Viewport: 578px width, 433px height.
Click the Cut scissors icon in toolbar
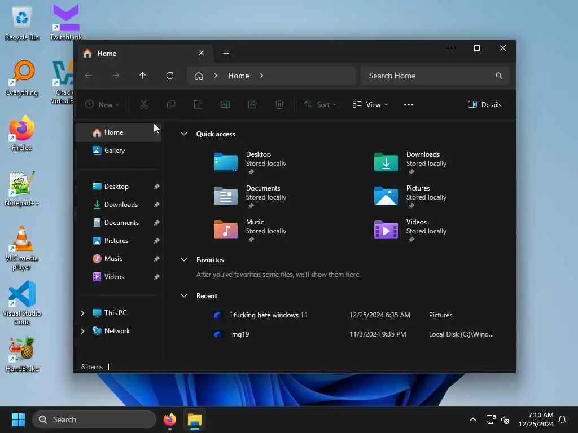click(x=144, y=105)
